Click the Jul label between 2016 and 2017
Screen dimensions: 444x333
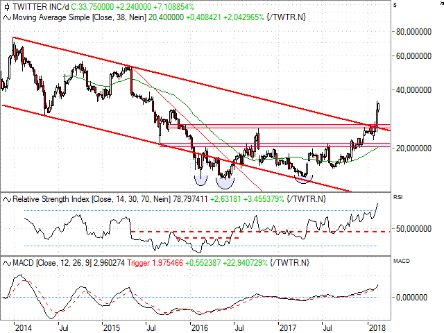coord(239,328)
